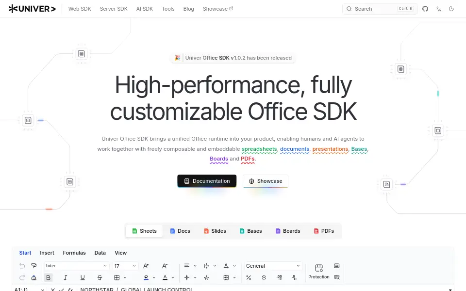Open the Inter font family dropdown
466x291 pixels.
click(76, 266)
